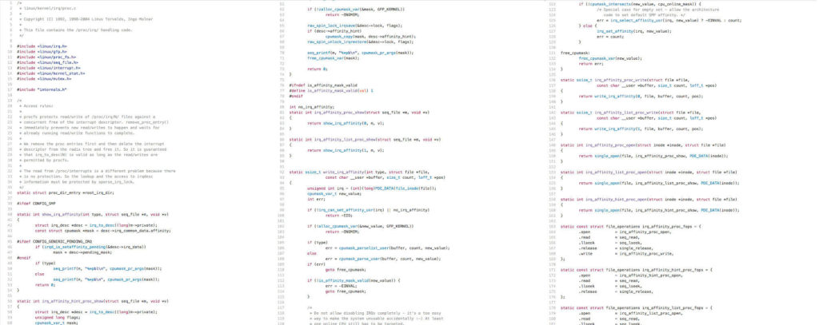Place cursor on int no_irq_affinity declaration
Screen dimensions: 819x325
click(311, 106)
